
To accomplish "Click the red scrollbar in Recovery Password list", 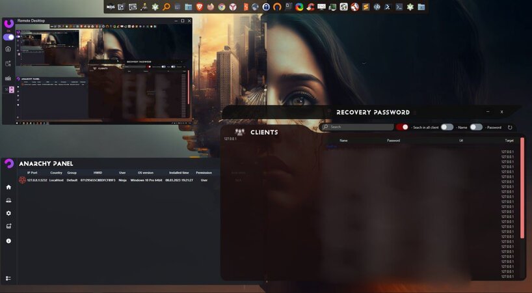I will tap(522, 195).
